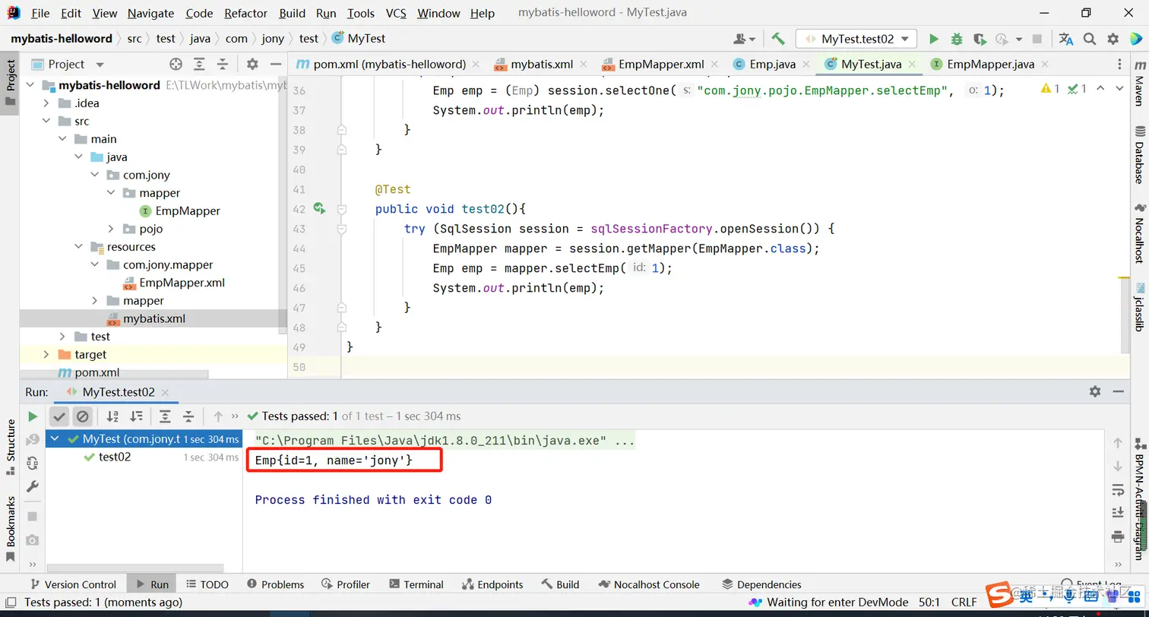Collapse the resources folder
Image resolution: width=1149 pixels, height=617 pixels.
pos(78,247)
